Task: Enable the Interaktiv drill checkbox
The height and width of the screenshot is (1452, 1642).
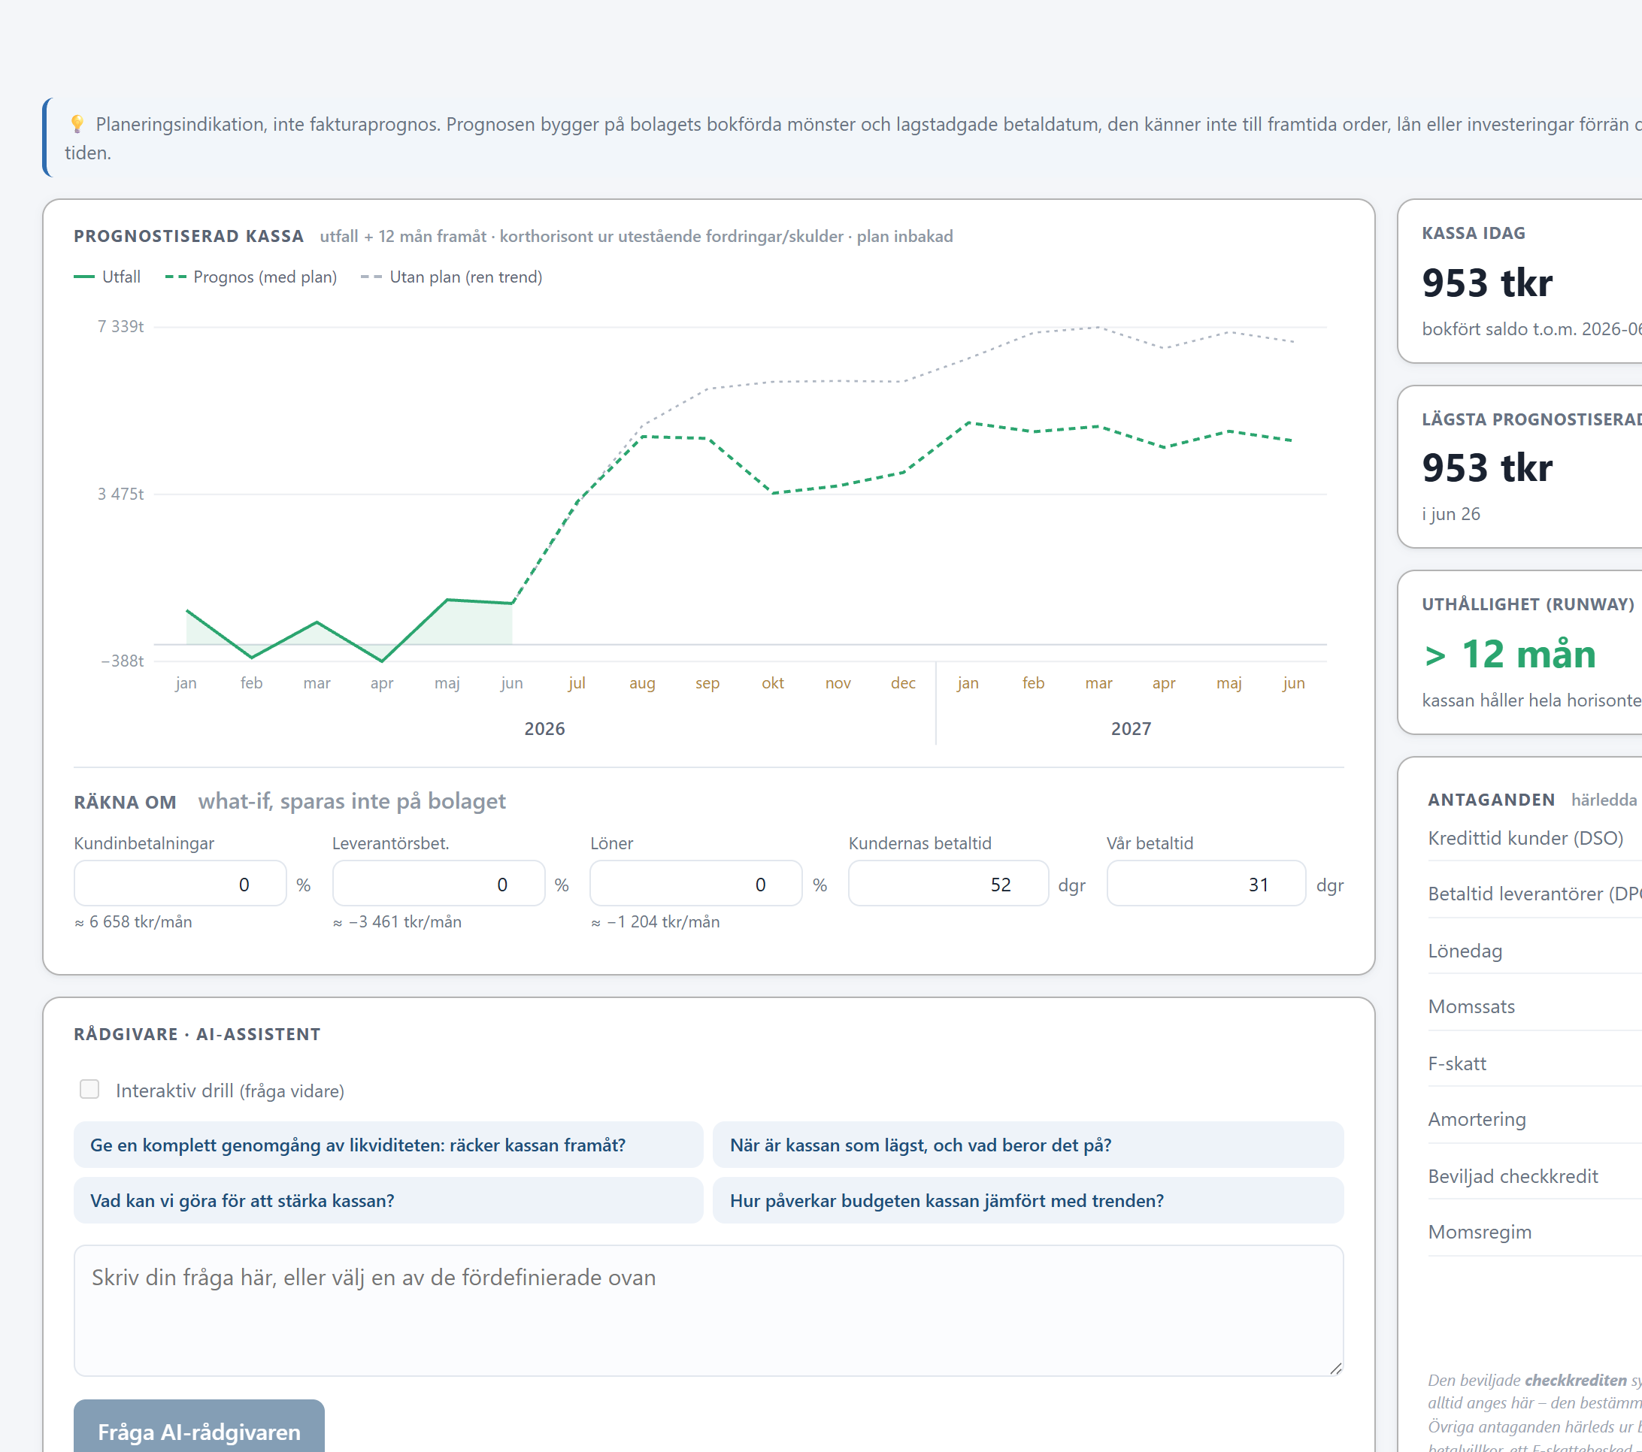Action: 89,1089
